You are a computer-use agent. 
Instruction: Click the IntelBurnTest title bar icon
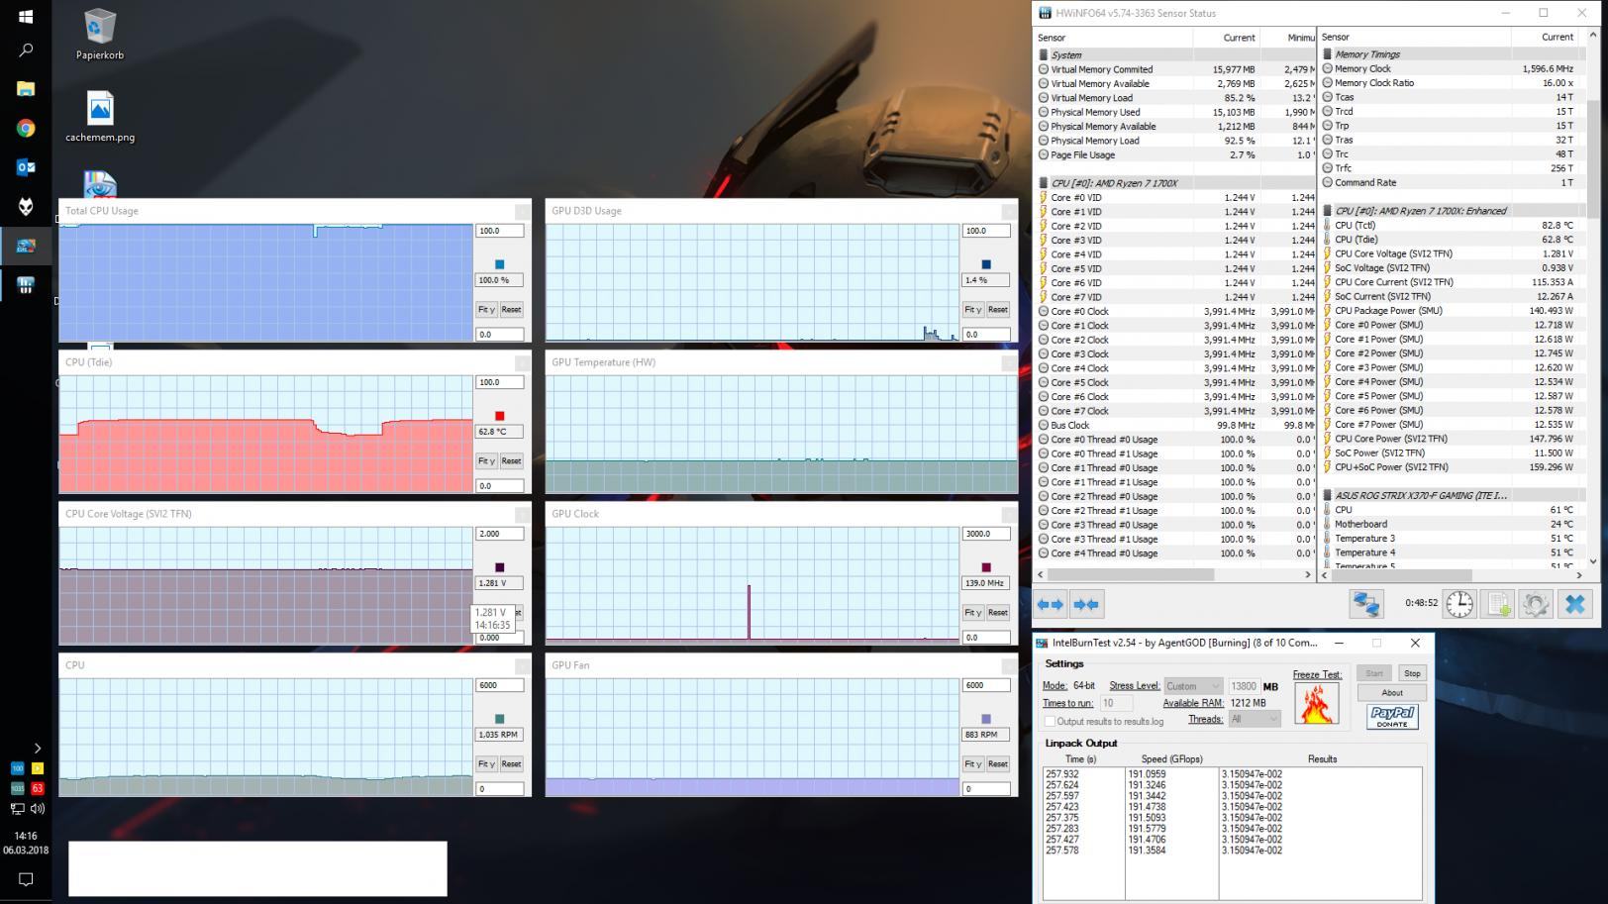(1042, 643)
